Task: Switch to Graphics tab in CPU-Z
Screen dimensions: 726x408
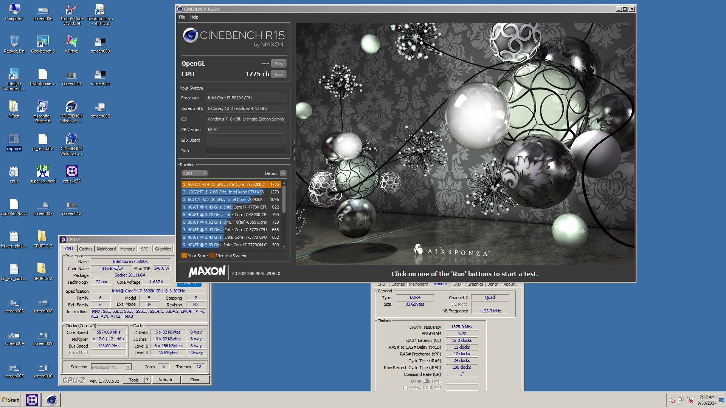Action: [163, 249]
